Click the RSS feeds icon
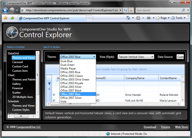This screenshot has height=138, width=192. click(x=138, y=18)
